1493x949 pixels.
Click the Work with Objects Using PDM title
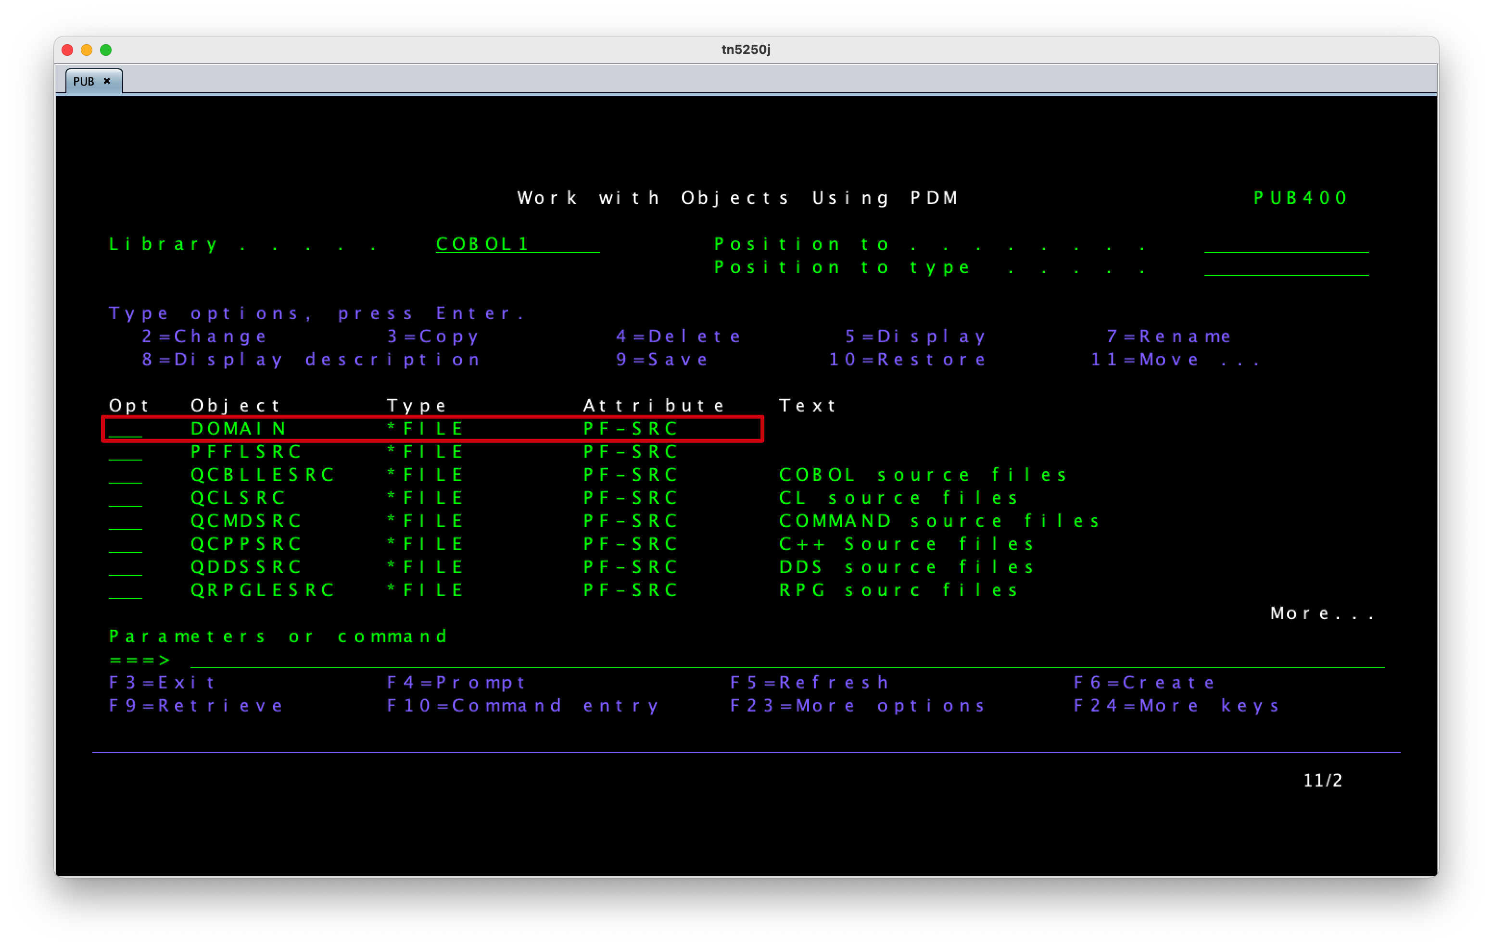[x=738, y=198]
